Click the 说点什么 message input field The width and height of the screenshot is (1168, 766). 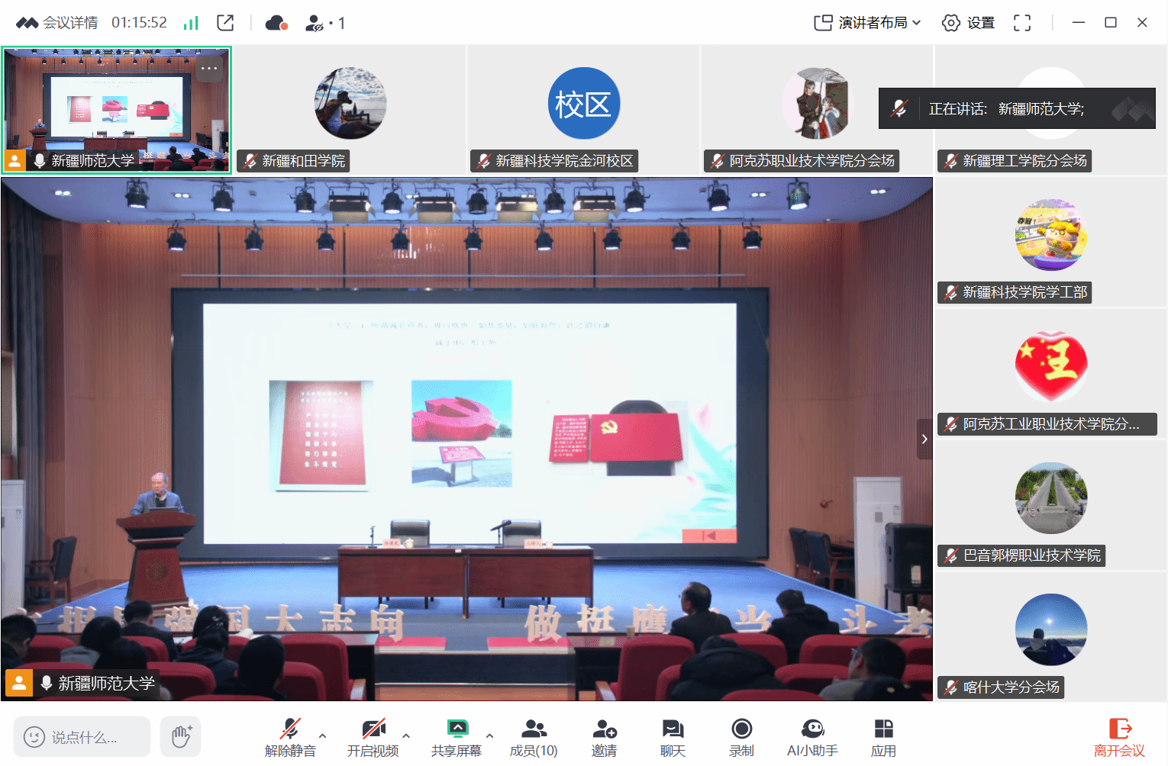[x=82, y=737]
